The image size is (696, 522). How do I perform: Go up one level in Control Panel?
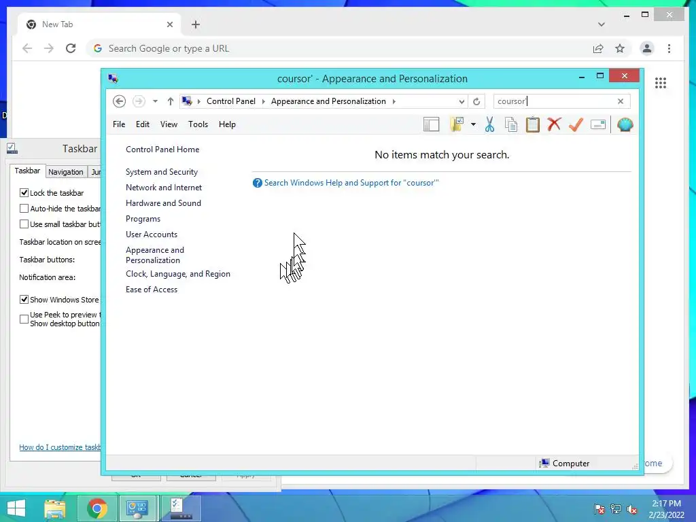coord(171,101)
